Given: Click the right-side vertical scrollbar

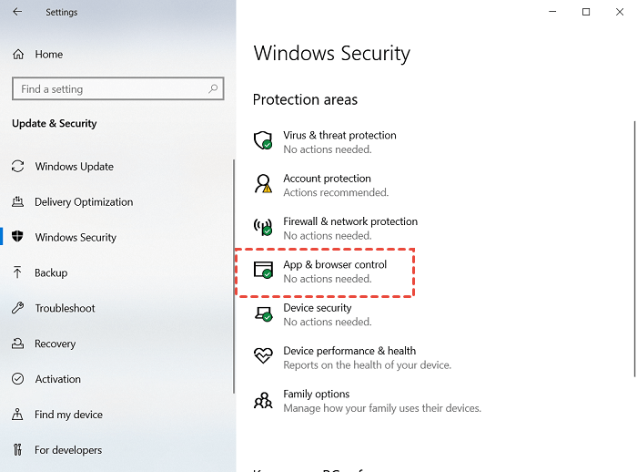Looking at the screenshot, I should (632, 246).
